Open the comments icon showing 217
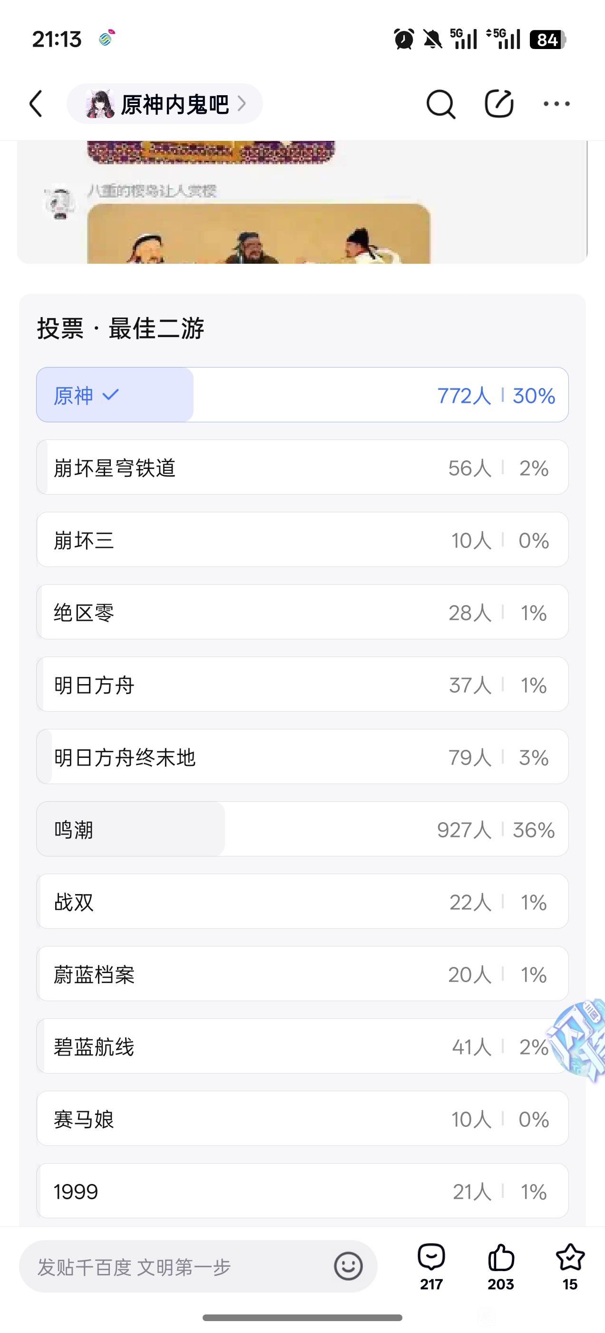The height and width of the screenshot is (1333, 605). [x=431, y=1257]
